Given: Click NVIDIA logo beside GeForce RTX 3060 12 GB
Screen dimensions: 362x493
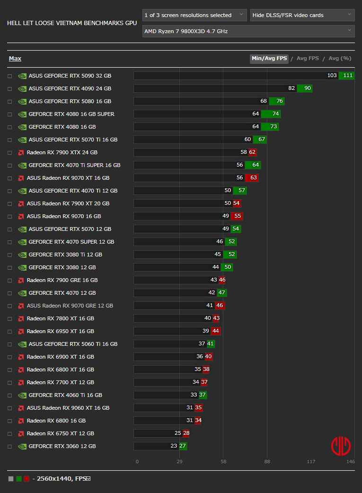Looking at the screenshot, I should point(22,447).
